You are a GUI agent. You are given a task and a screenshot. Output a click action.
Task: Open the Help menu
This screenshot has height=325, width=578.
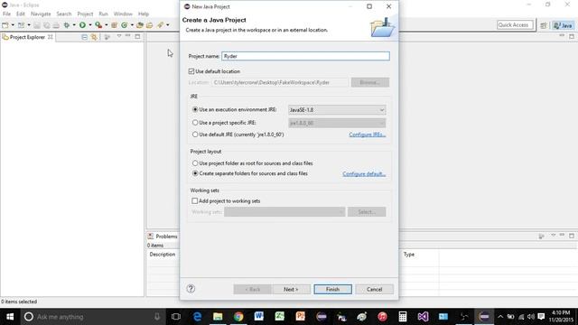click(144, 14)
